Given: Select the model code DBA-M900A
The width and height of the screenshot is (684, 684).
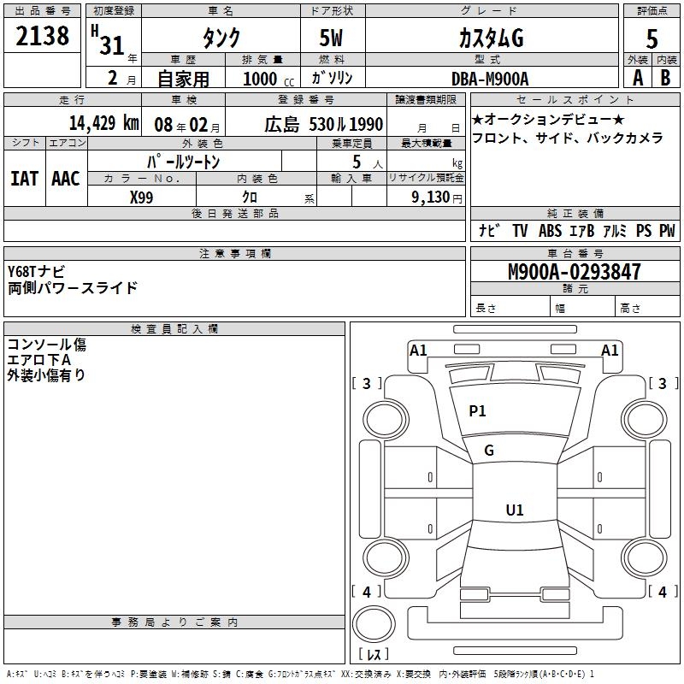Looking at the screenshot, I should click(490, 79).
